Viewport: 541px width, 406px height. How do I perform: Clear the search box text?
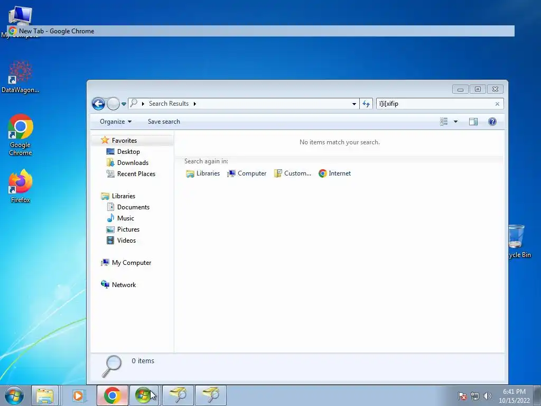point(497,104)
